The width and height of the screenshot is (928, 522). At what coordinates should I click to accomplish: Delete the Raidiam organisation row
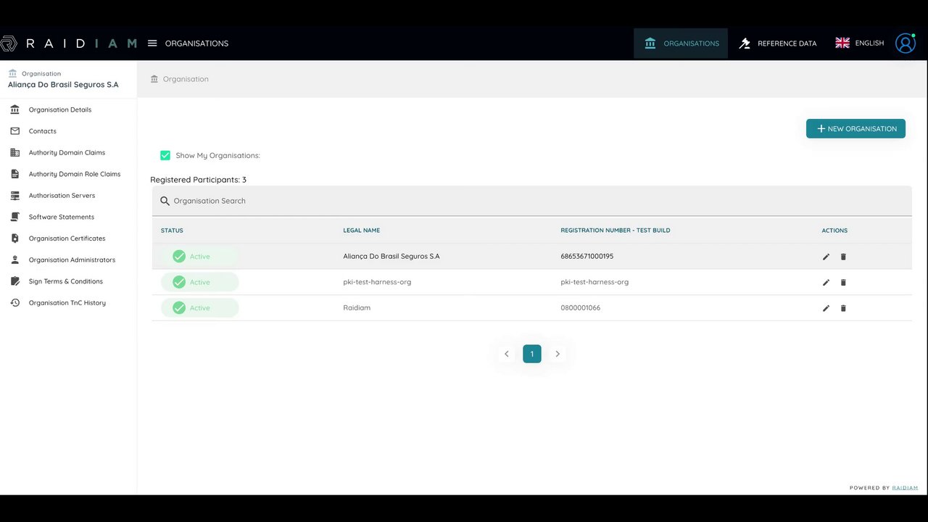[x=843, y=308]
